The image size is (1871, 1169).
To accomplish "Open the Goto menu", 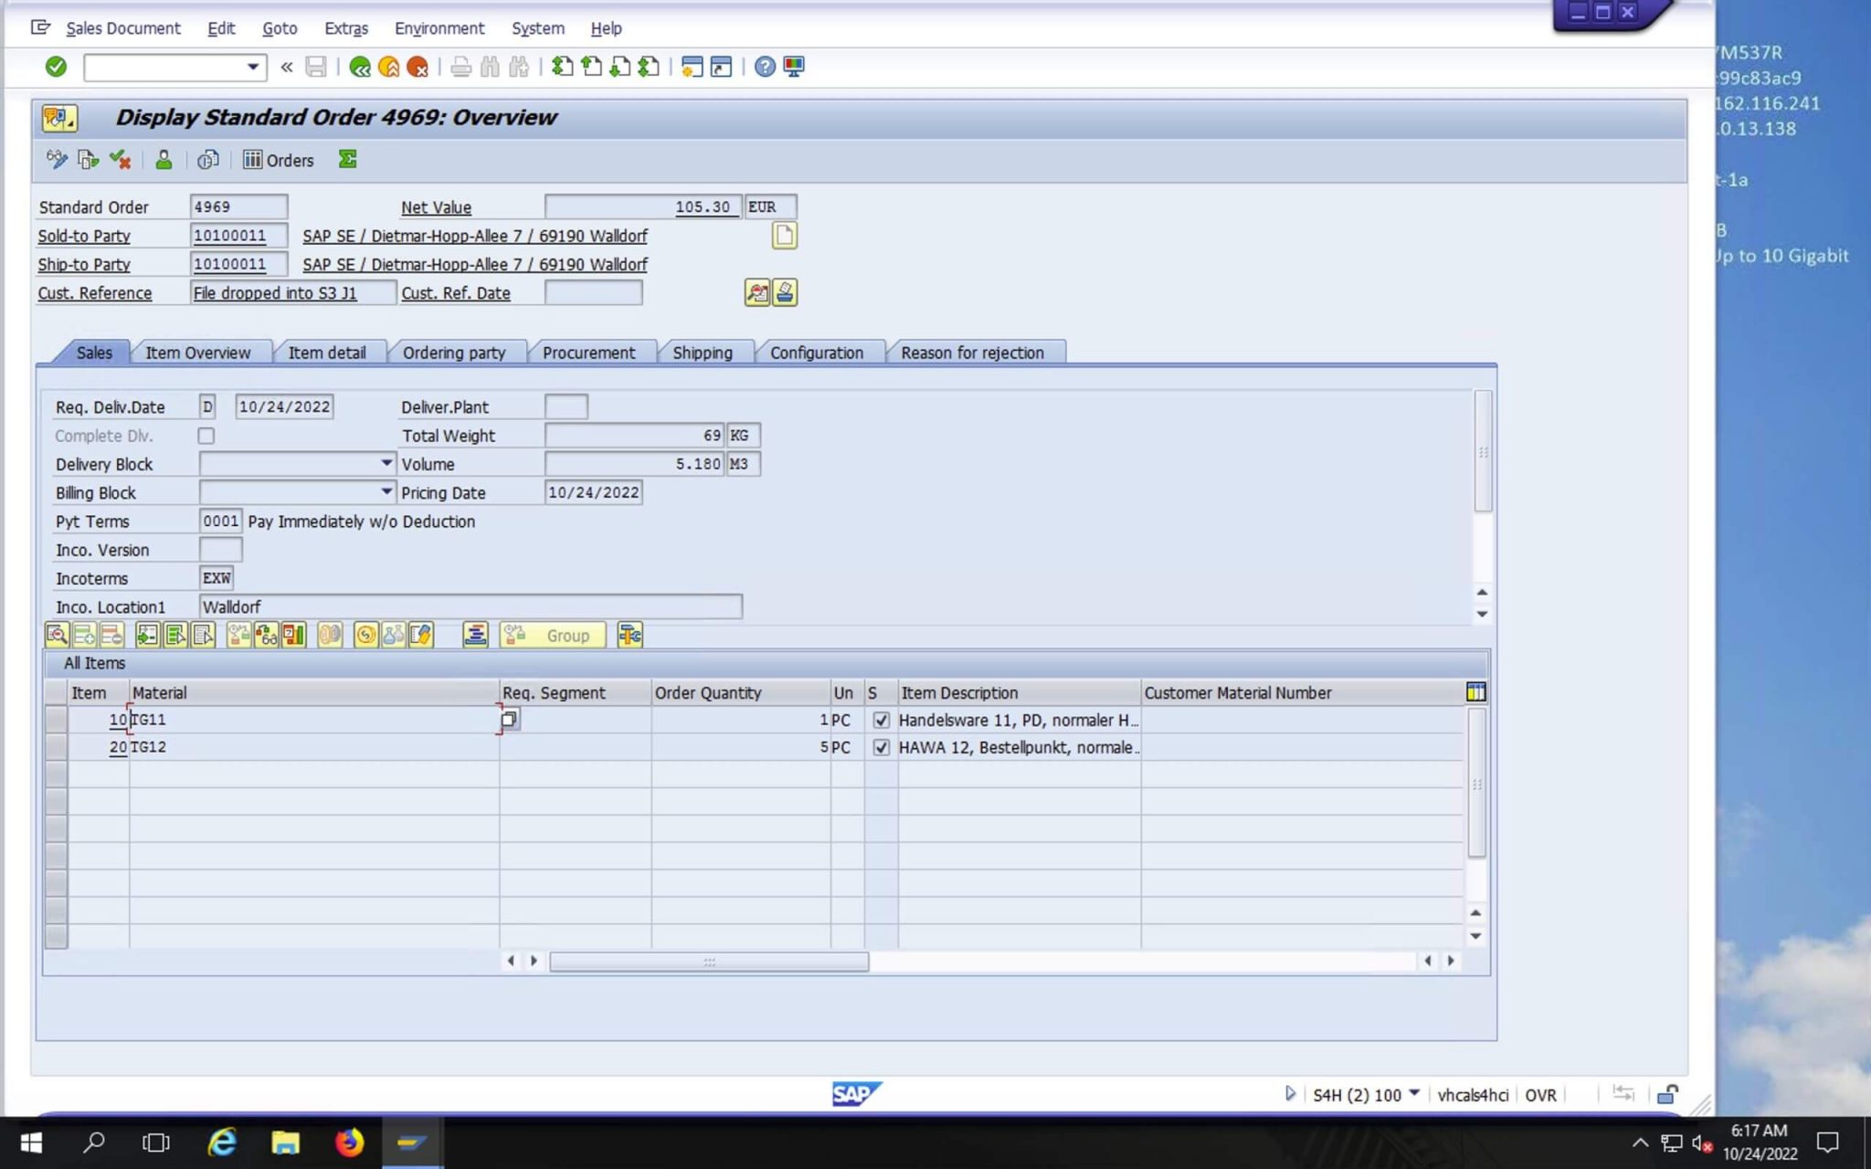I will [x=280, y=28].
